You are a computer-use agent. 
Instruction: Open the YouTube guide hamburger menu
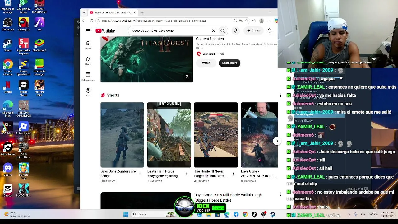[88, 31]
